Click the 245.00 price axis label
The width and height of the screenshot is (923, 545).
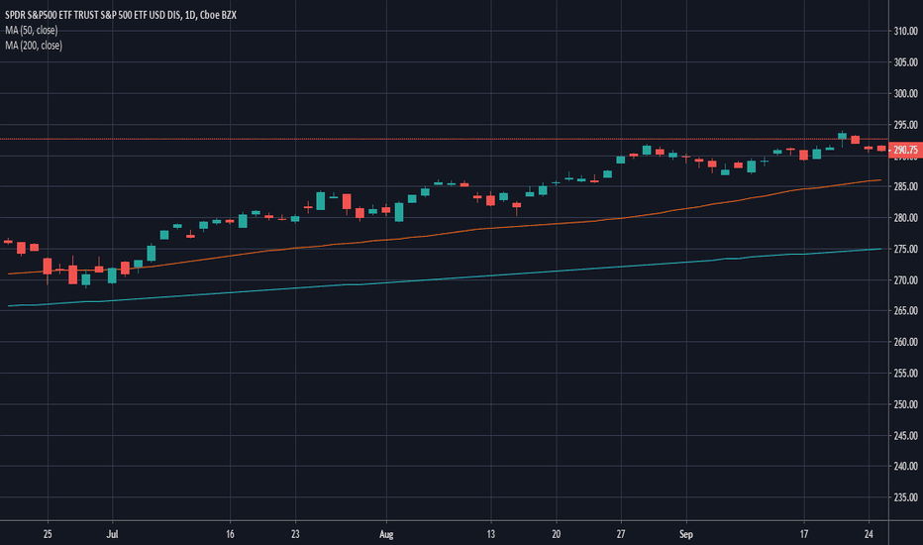(x=905, y=435)
